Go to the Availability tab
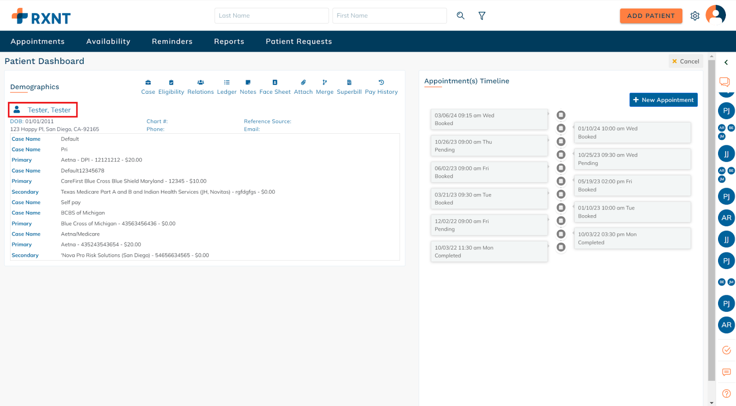736x406 pixels. [108, 41]
